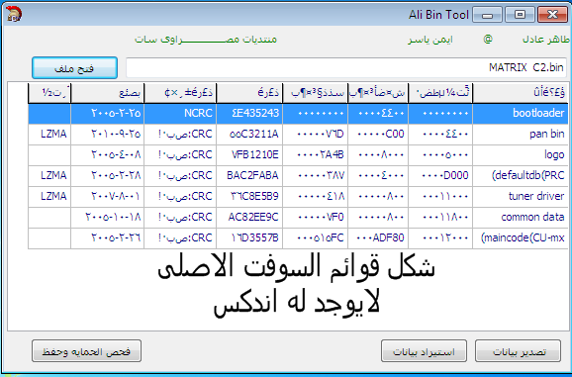This screenshot has height=377, width=572.
Task: Click the first name column header
Action: pyautogui.click(x=521, y=93)
